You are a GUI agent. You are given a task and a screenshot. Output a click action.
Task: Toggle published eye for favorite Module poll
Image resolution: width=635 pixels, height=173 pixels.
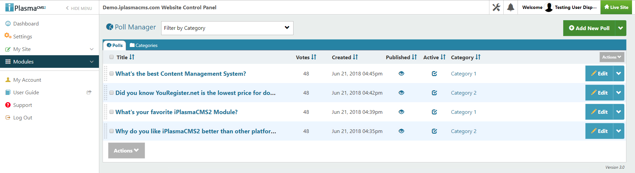pyautogui.click(x=401, y=112)
